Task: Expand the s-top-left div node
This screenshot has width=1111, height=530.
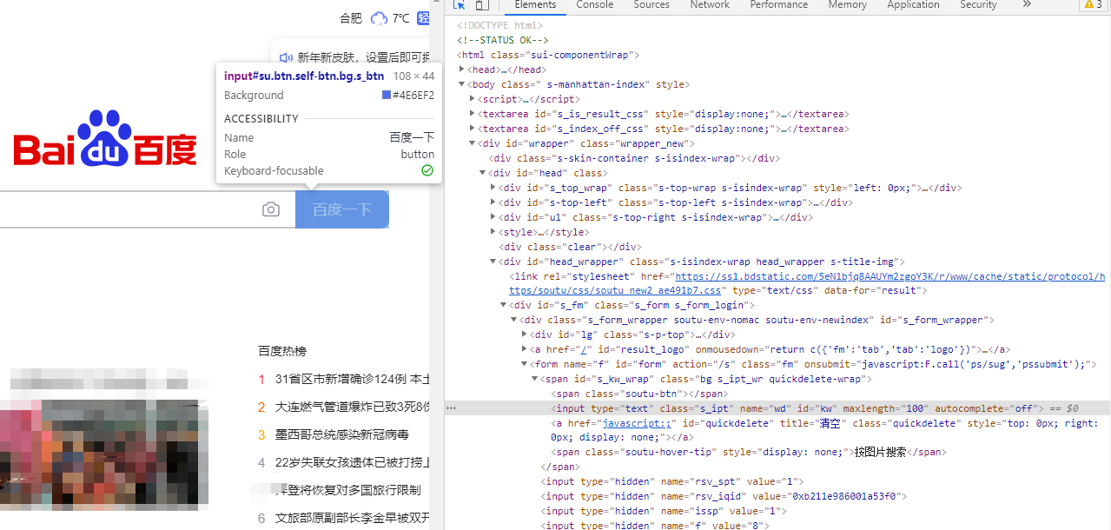Action: click(494, 202)
